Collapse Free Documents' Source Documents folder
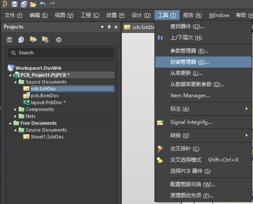 pos(15,130)
